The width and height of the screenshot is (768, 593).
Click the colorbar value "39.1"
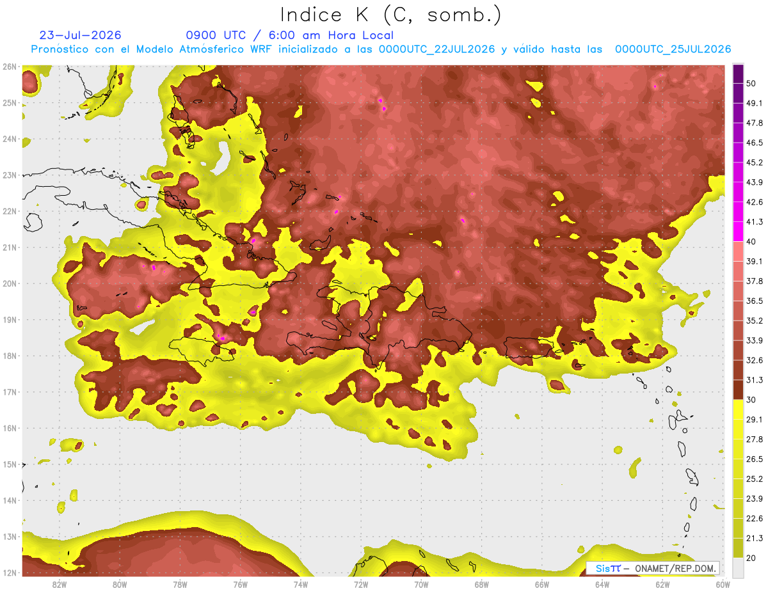pyautogui.click(x=755, y=261)
